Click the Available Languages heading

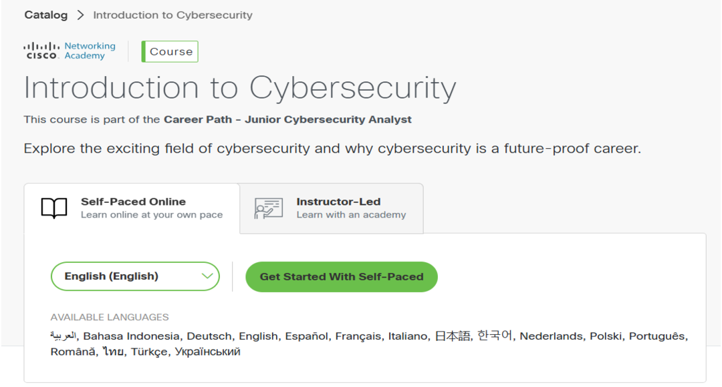(x=110, y=318)
